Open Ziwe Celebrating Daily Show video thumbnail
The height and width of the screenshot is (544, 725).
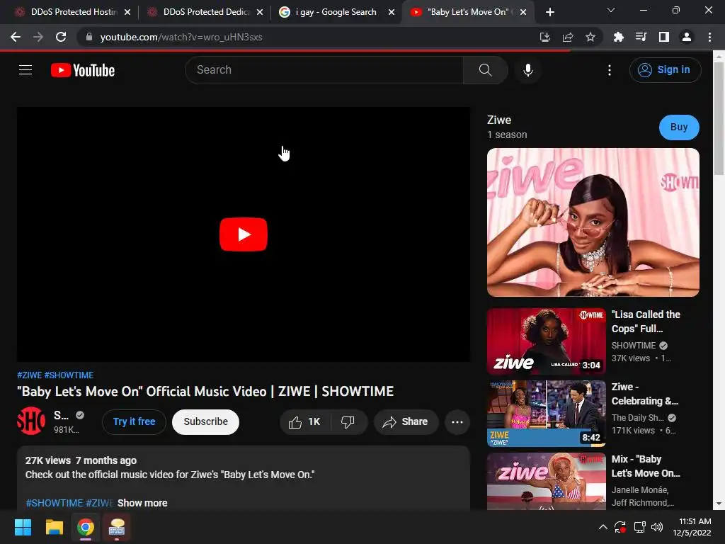coord(546,414)
